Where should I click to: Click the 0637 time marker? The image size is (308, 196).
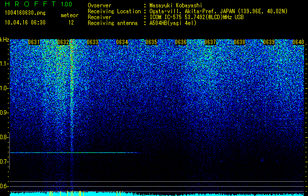pos(210,42)
